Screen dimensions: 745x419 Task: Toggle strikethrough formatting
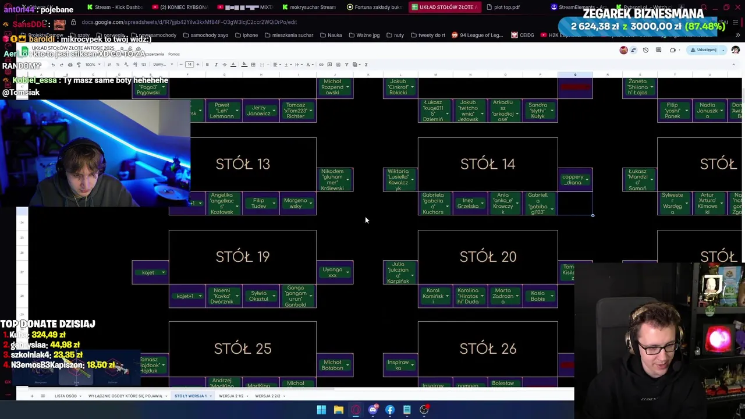click(x=224, y=65)
